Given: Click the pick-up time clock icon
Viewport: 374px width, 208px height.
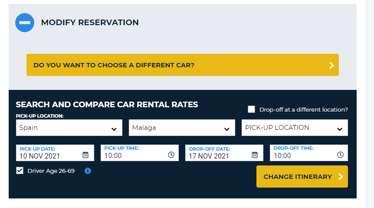Looking at the screenshot, I should point(171,155).
